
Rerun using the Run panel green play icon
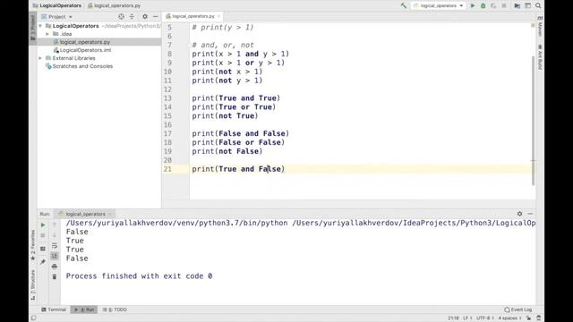[x=43, y=225]
